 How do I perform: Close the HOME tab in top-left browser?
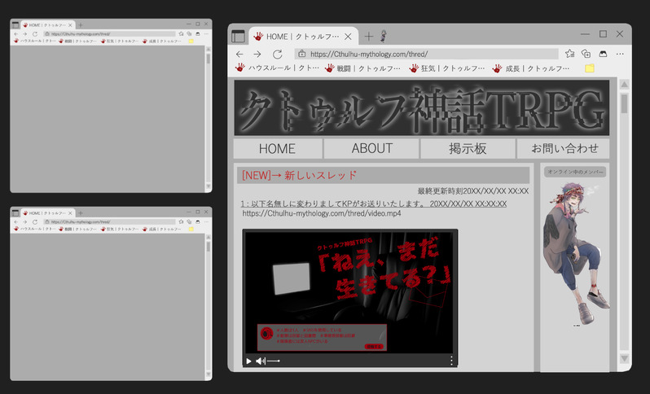[70, 25]
